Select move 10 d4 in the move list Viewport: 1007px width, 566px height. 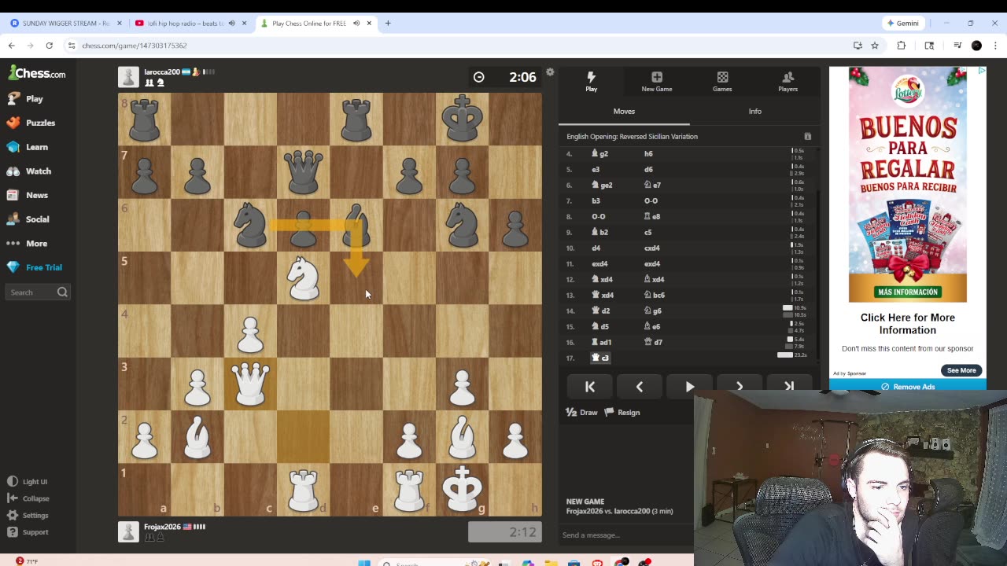pyautogui.click(x=596, y=248)
